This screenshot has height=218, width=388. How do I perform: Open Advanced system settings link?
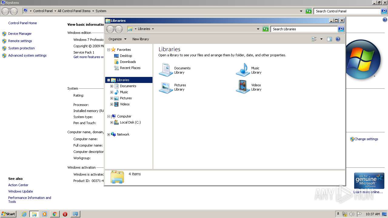coord(27,55)
